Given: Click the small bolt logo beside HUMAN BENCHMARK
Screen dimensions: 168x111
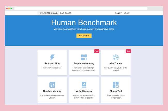Looking at the screenshot, I should coord(39,13).
